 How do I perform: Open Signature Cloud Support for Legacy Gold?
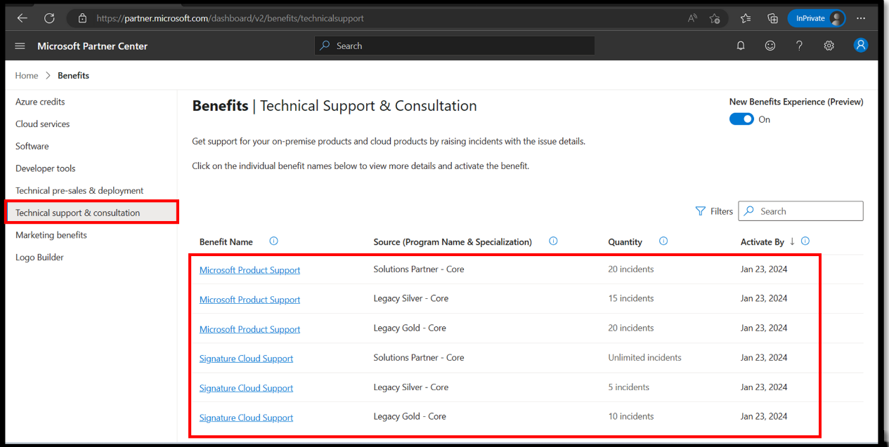(246, 418)
